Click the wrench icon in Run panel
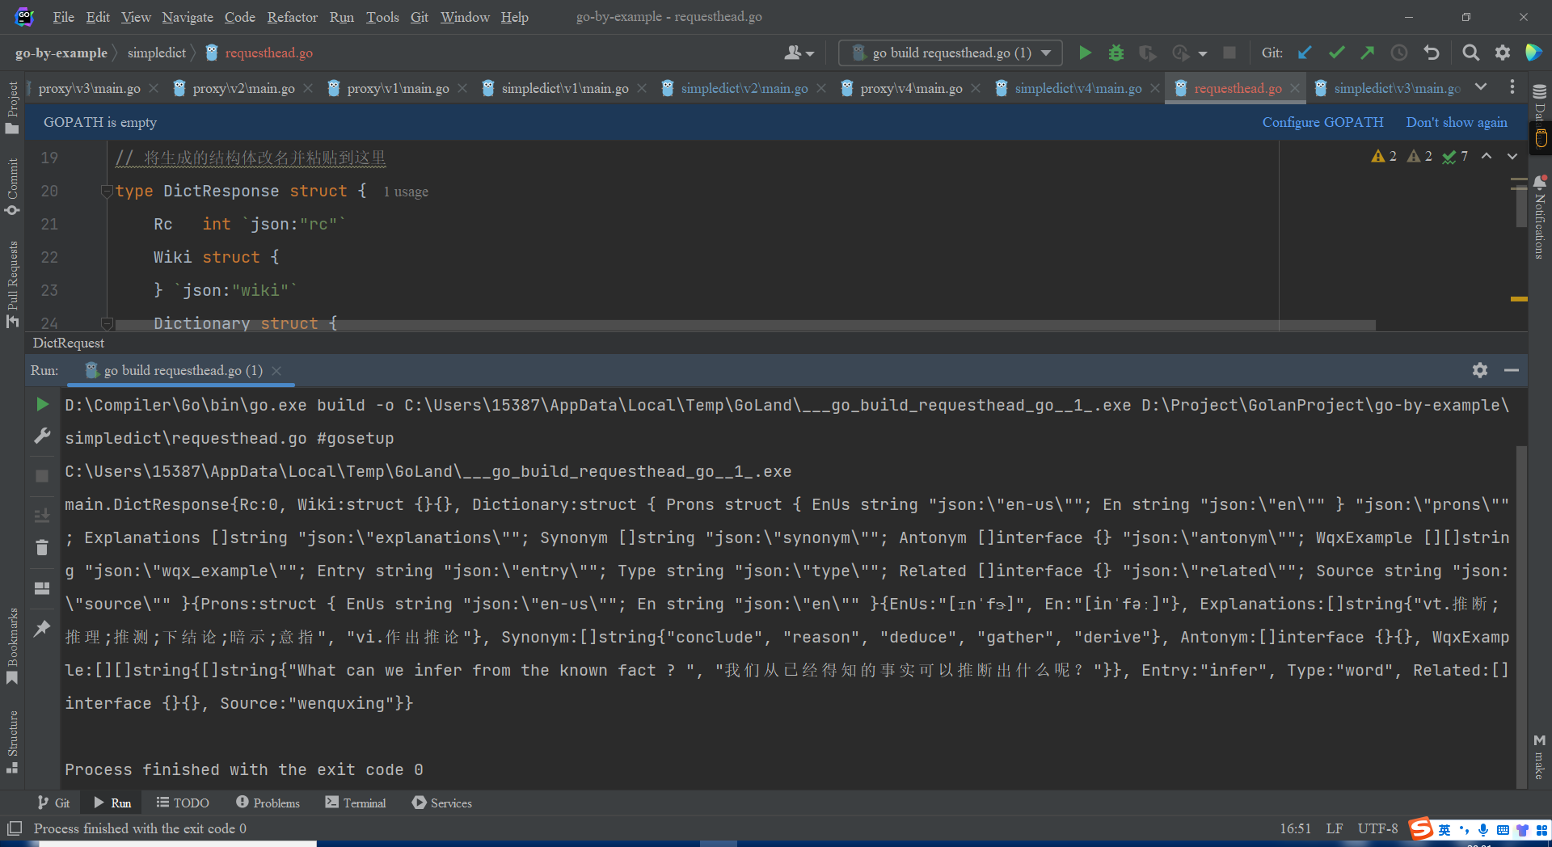 [42, 436]
